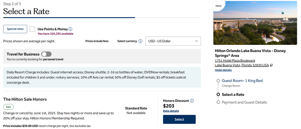Go to Guest Room- 1 King Bed step

242,80
